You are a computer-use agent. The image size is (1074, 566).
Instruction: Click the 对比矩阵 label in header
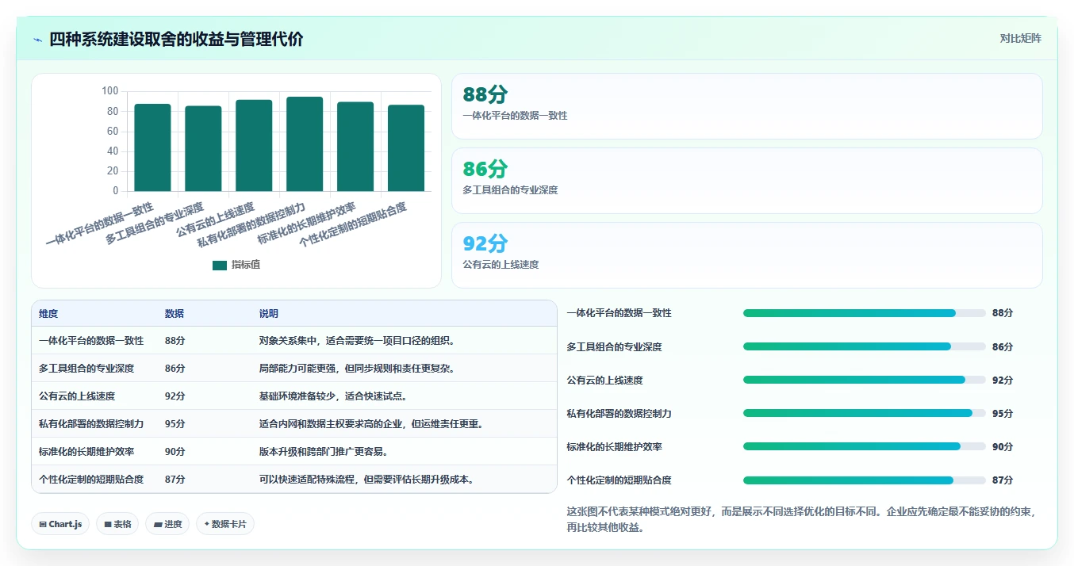tap(1021, 38)
